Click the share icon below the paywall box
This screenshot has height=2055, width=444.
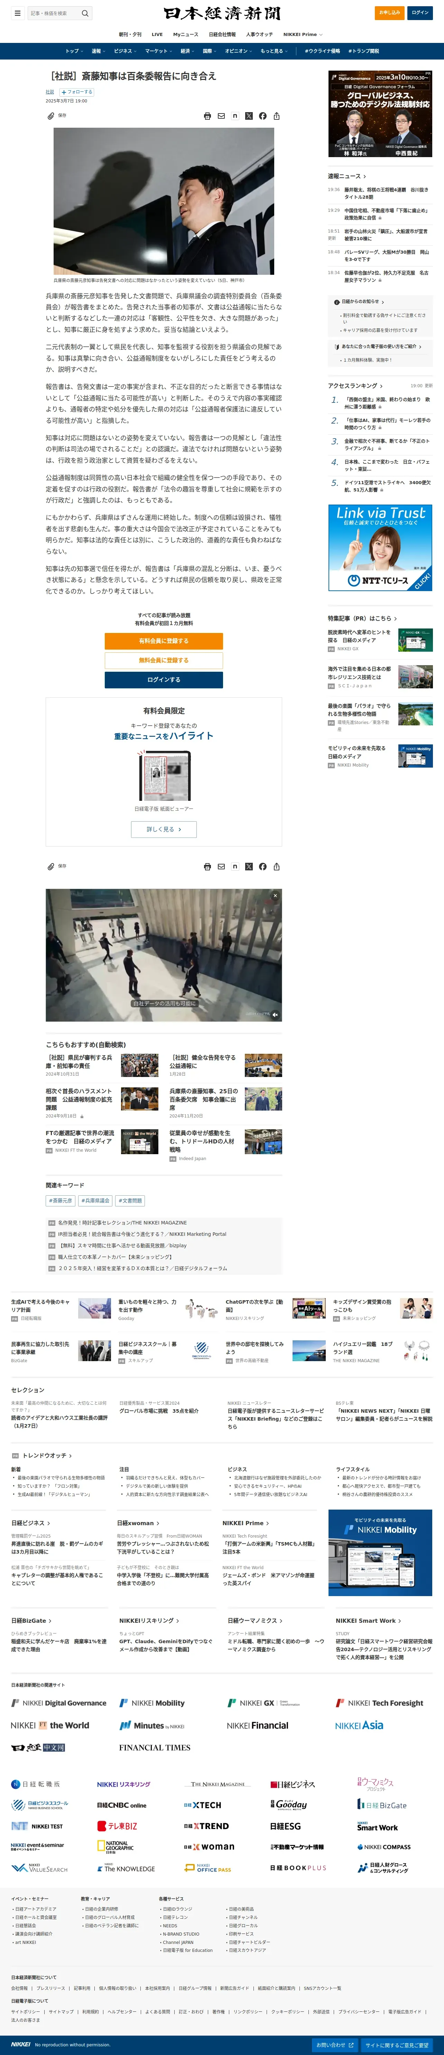coord(277,866)
